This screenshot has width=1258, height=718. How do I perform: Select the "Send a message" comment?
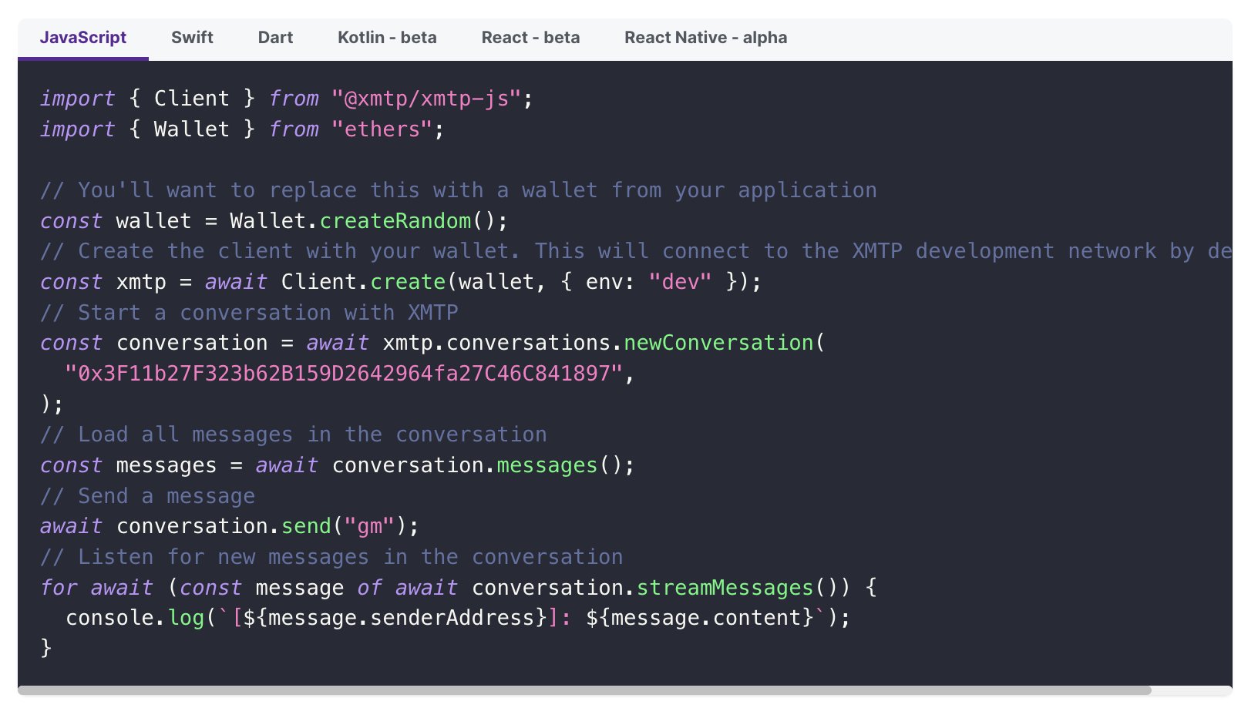pos(147,495)
